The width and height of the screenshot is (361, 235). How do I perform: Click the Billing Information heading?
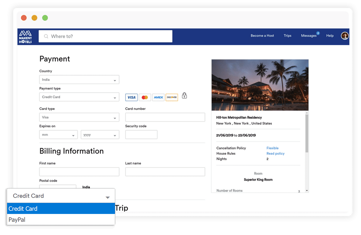[71, 151]
